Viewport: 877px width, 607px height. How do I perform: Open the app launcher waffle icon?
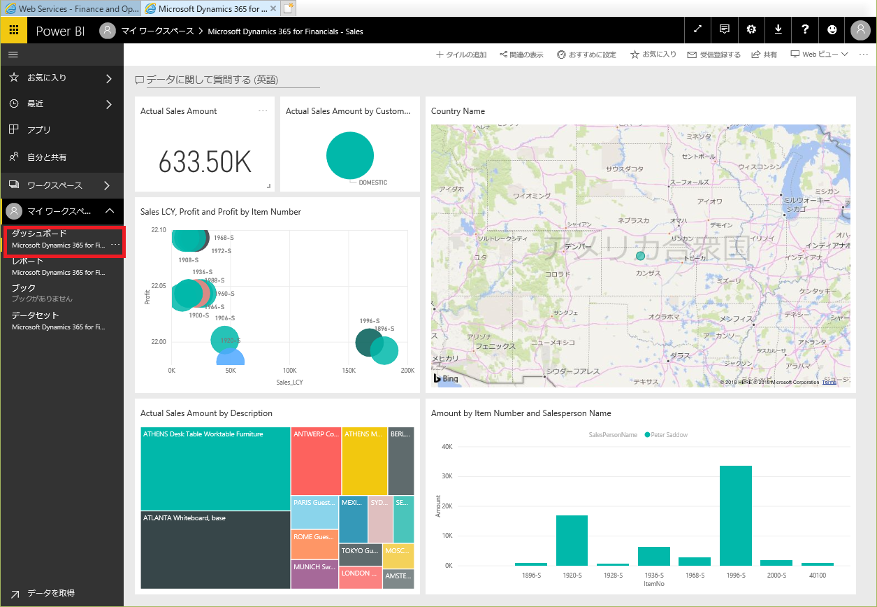(x=13, y=31)
